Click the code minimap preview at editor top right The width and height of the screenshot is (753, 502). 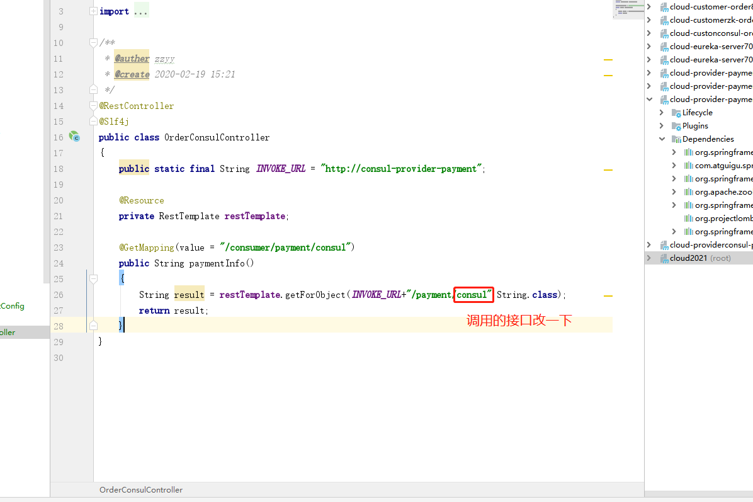tap(628, 9)
